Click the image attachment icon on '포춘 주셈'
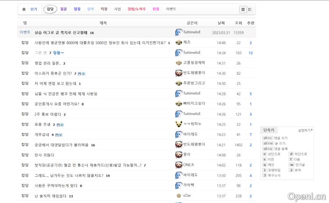329x203 pixels. tap(60, 125)
